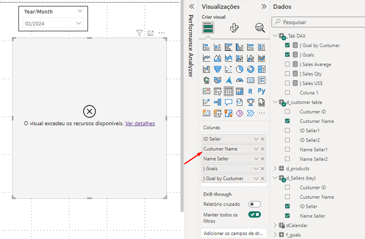Screen dimensions: 365x239
Task: Uncheck the | Goal by Custumer measure
Action: 287,45
